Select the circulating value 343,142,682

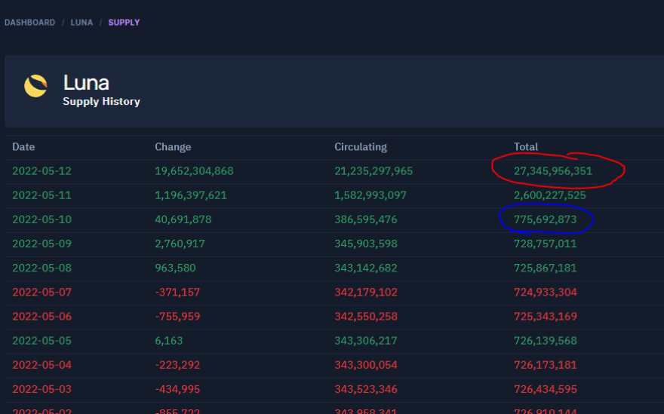click(x=366, y=268)
